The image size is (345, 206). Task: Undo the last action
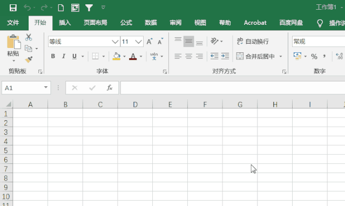pyautogui.click(x=28, y=8)
